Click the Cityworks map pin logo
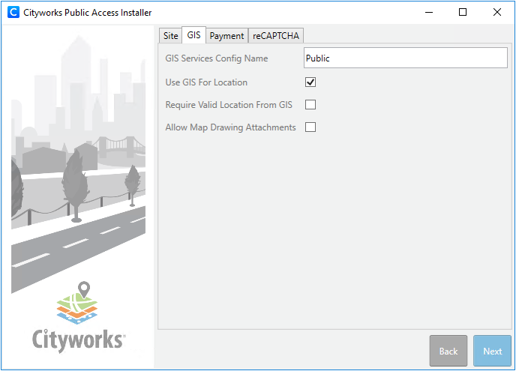The image size is (516, 371). pyautogui.click(x=79, y=304)
